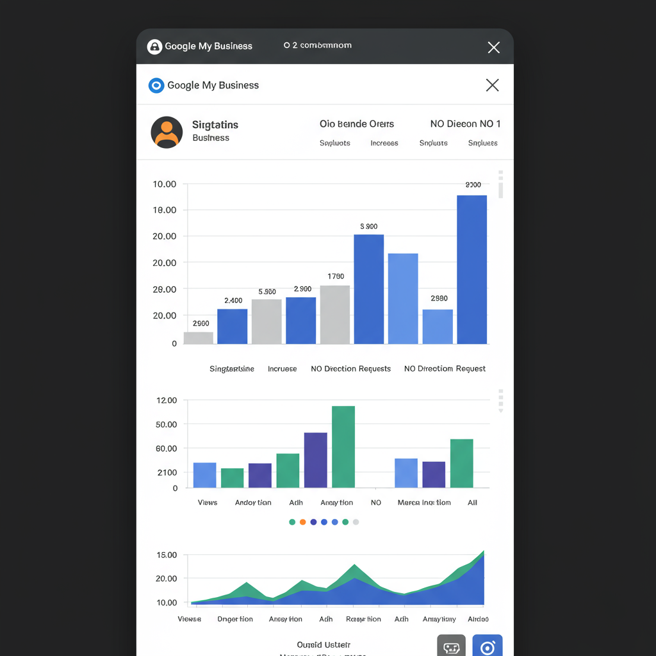This screenshot has width=656, height=656.
Task: Select the Views label under the bar chart
Action: pyautogui.click(x=208, y=503)
